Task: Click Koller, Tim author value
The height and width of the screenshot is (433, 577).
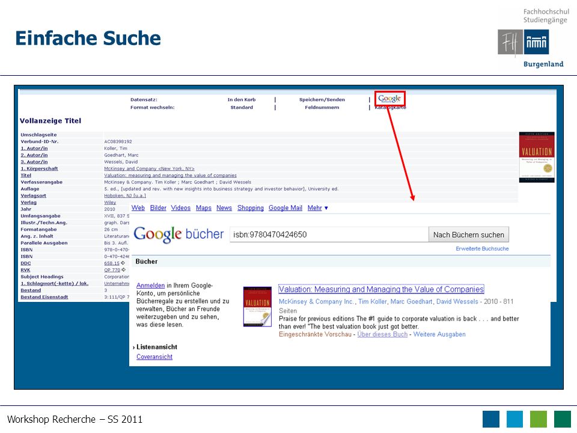Action: 115,149
